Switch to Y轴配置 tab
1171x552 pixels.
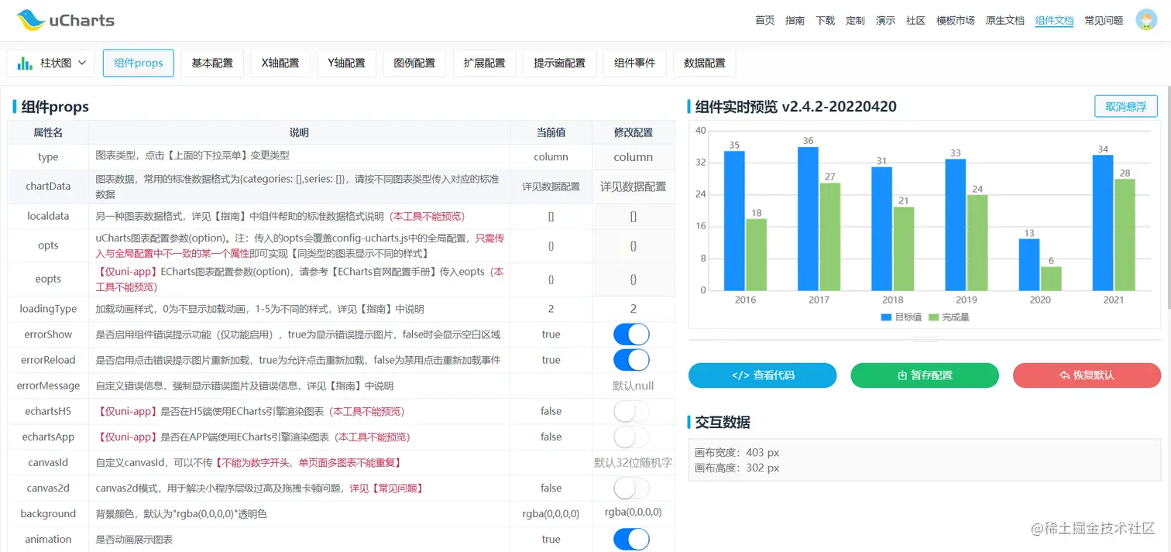tap(346, 63)
